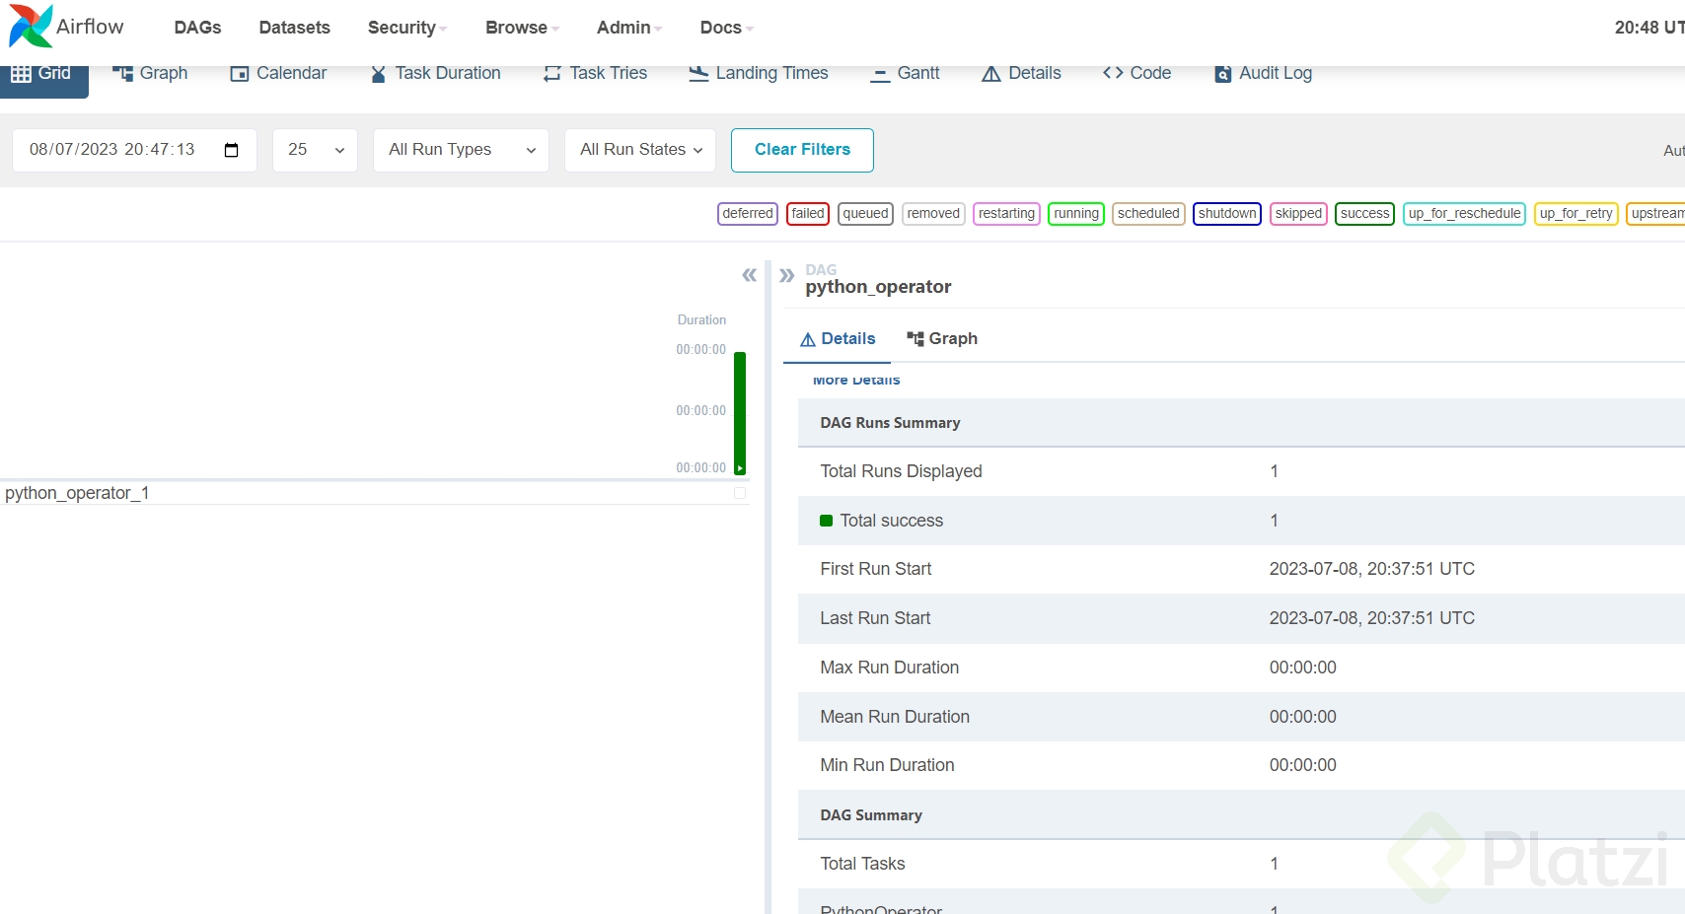Screen dimensions: 1685x914
Task: Open the number of runs dropdown
Action: (x=315, y=150)
